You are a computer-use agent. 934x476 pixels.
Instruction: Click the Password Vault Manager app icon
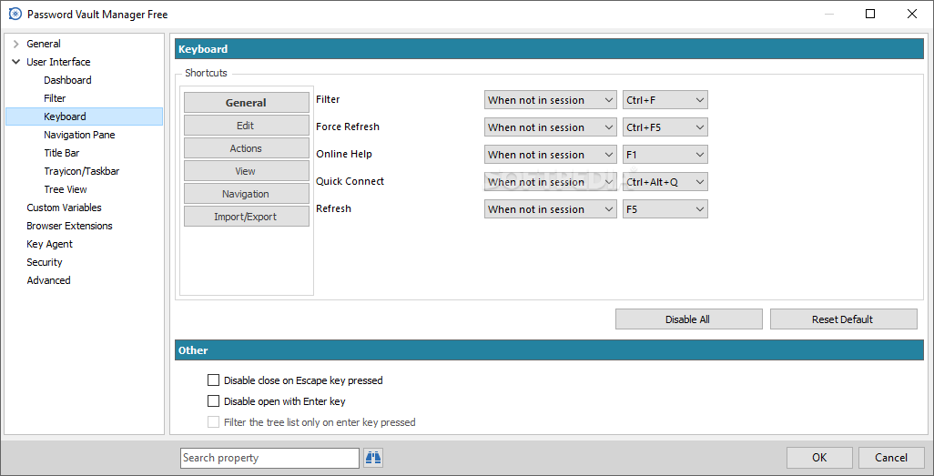point(15,14)
